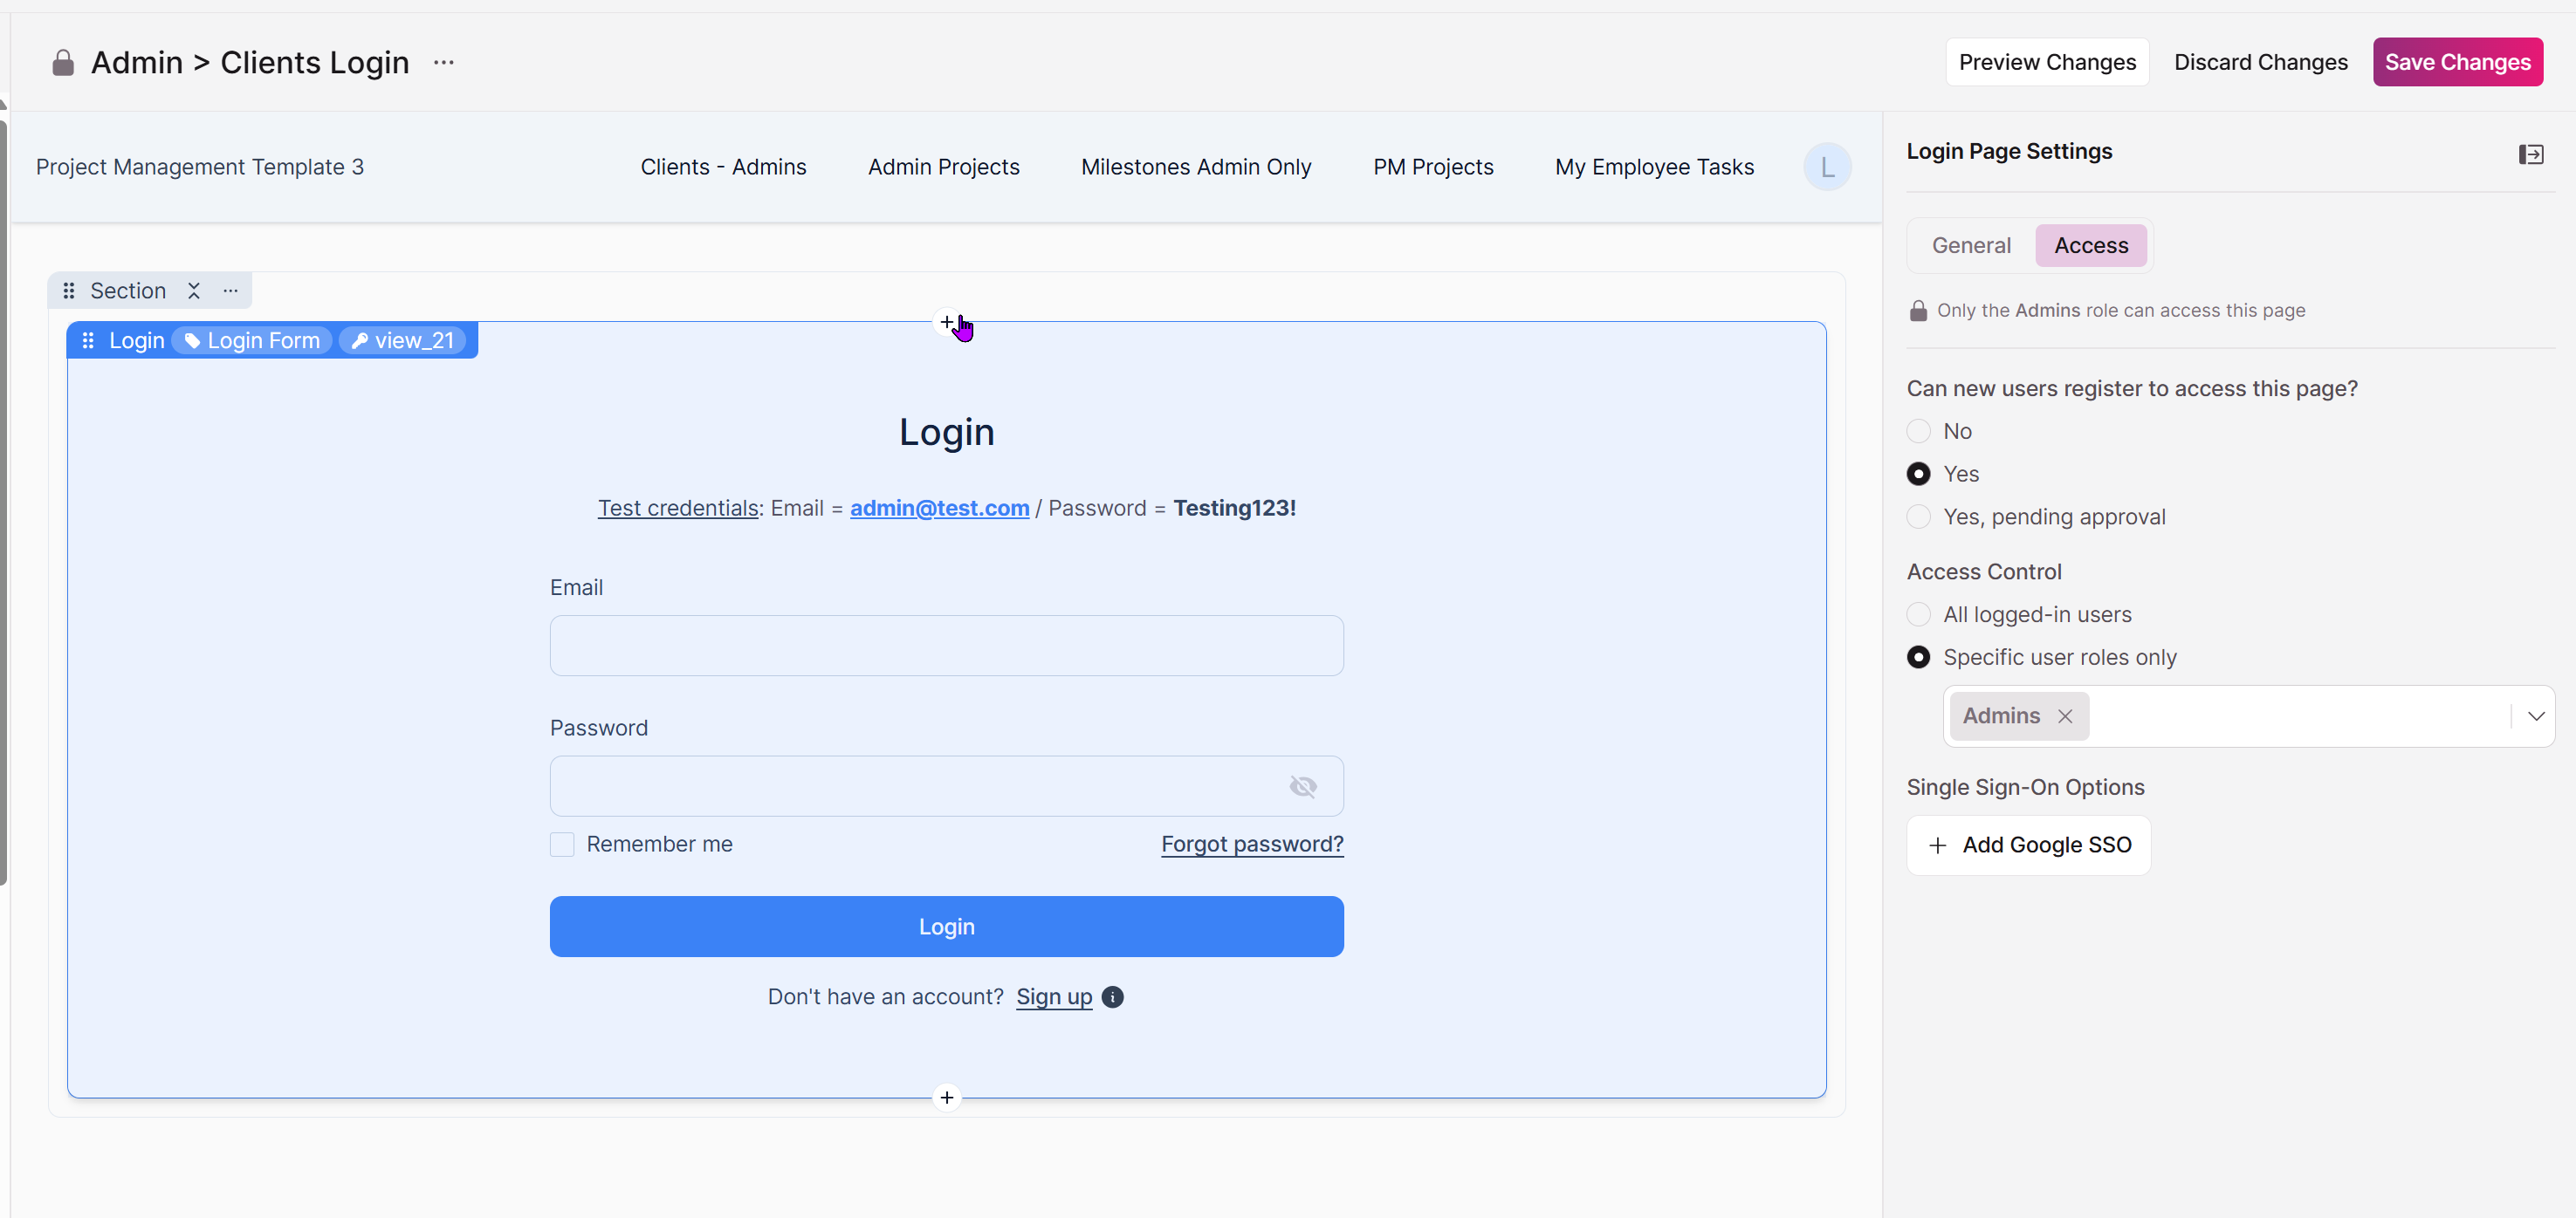
Task: Click the Test credentials text
Action: (x=678, y=508)
